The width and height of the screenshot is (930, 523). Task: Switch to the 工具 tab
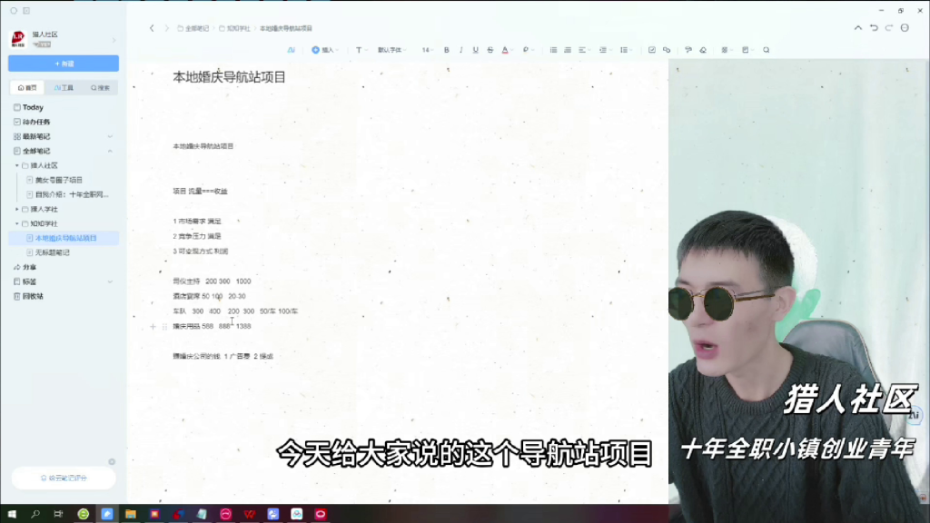click(64, 88)
